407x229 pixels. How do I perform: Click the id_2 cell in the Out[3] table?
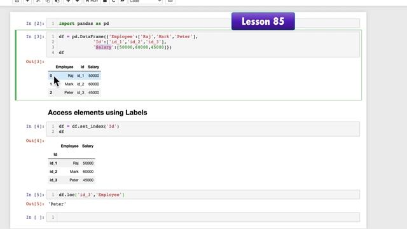click(x=81, y=84)
